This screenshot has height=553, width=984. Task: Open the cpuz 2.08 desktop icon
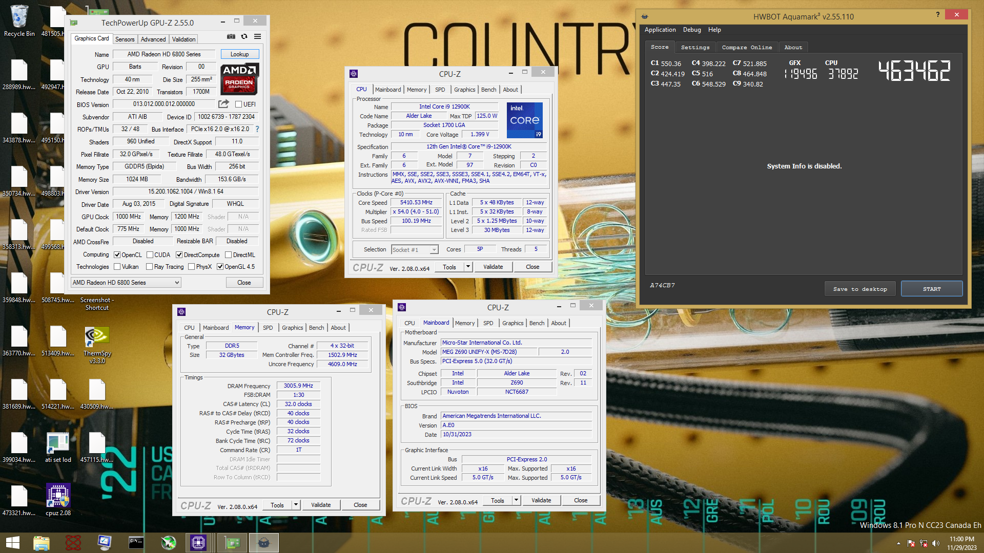(58, 499)
